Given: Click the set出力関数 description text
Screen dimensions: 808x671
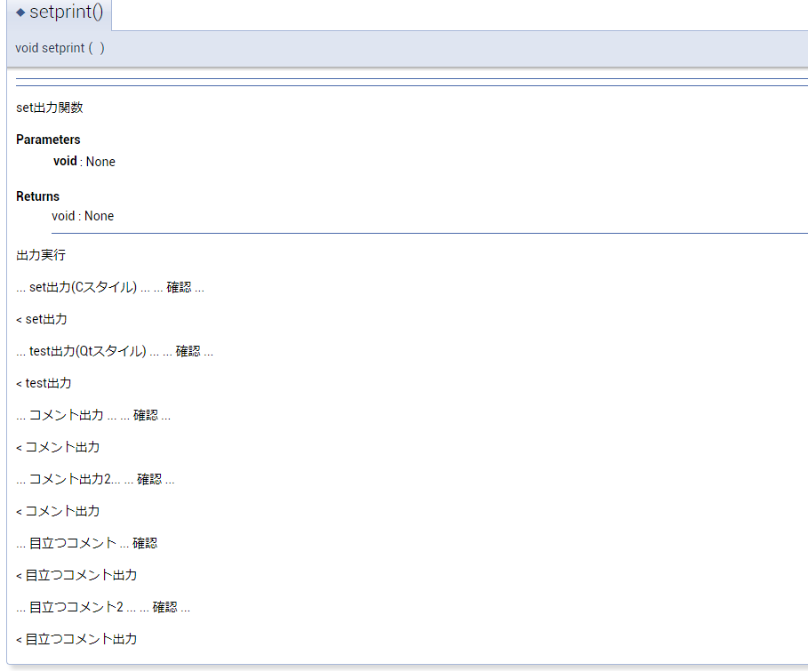Looking at the screenshot, I should [49, 108].
